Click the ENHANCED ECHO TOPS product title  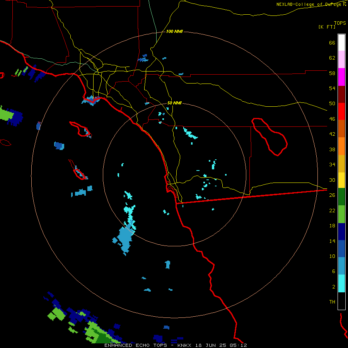(136, 345)
